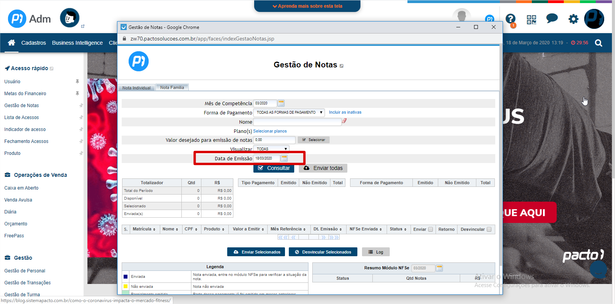Image resolution: width=615 pixels, height=304 pixels.
Task: Toggle the Desvincular column checkbox
Action: pyautogui.click(x=489, y=229)
